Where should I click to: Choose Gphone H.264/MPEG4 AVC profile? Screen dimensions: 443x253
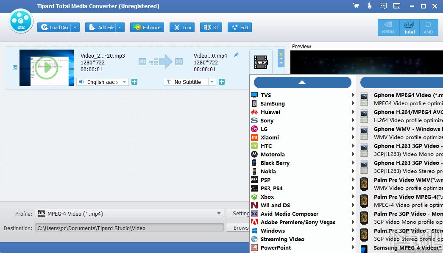(x=401, y=116)
